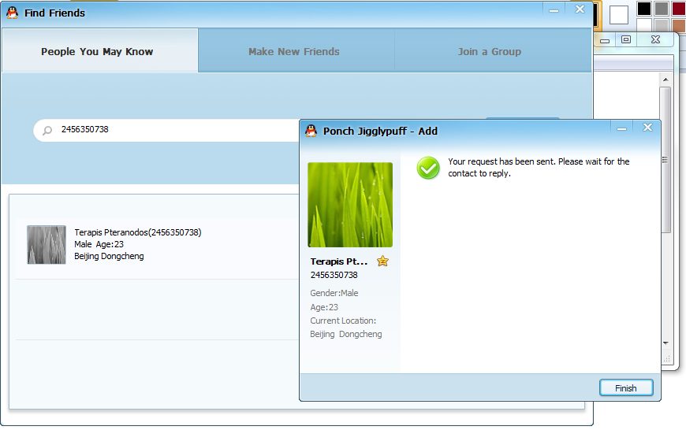Image resolution: width=686 pixels, height=430 pixels.
Task: Open the Terapis Pteranodos(2456350738) search result
Action: pos(137,232)
